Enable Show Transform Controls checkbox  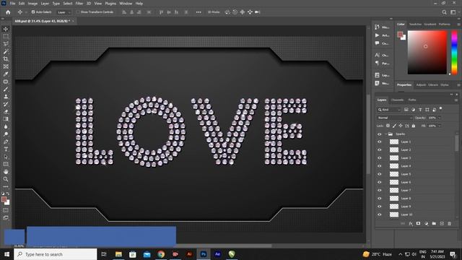pyautogui.click(x=78, y=12)
